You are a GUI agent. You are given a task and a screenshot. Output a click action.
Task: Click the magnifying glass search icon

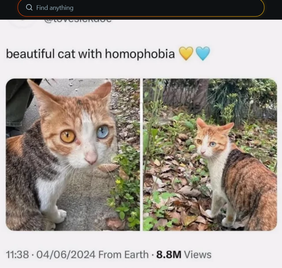29,7
